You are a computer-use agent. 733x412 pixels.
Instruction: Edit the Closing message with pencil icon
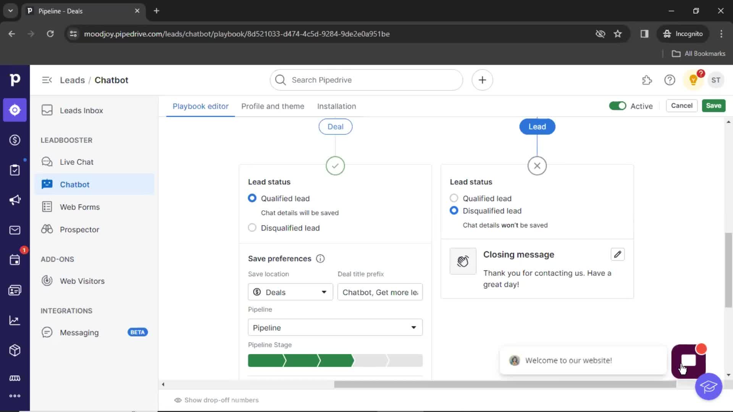[x=617, y=254]
